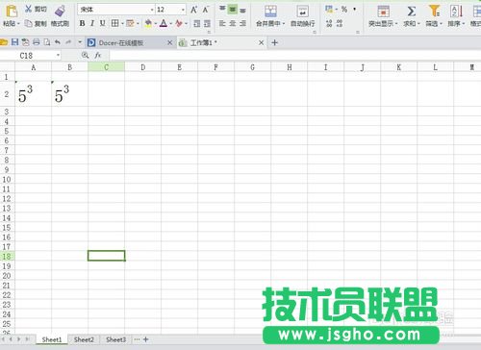481x350 pixels.
Task: Toggle bold formatting
Action: (x=83, y=23)
